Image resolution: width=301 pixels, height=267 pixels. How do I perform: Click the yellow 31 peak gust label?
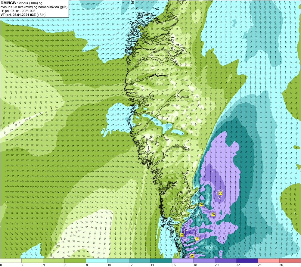click(182, 234)
